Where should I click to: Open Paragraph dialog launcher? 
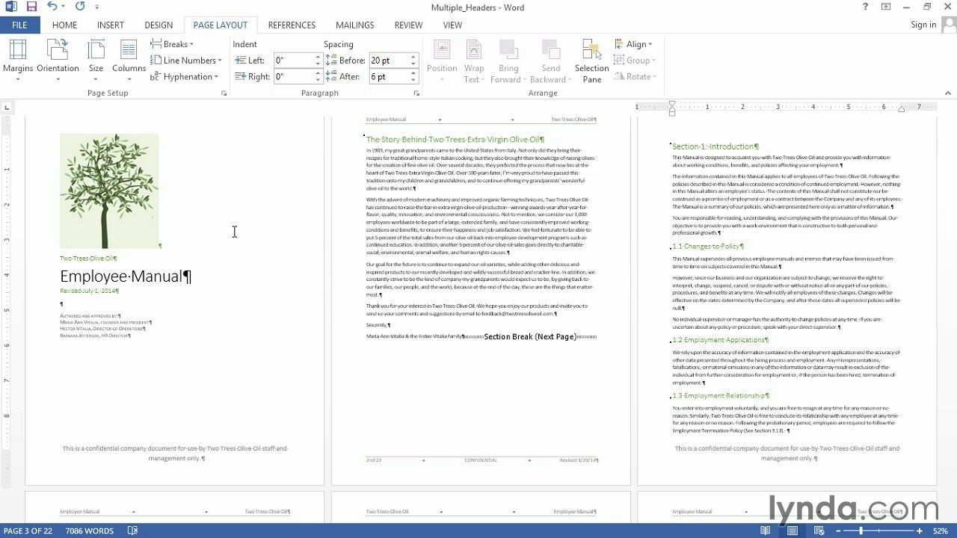coord(416,93)
